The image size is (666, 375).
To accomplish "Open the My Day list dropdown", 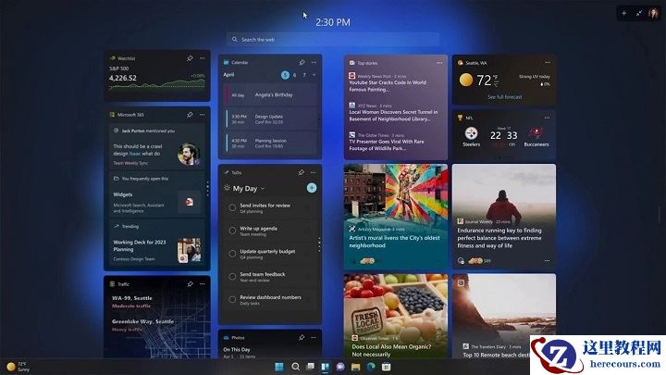I will [263, 188].
